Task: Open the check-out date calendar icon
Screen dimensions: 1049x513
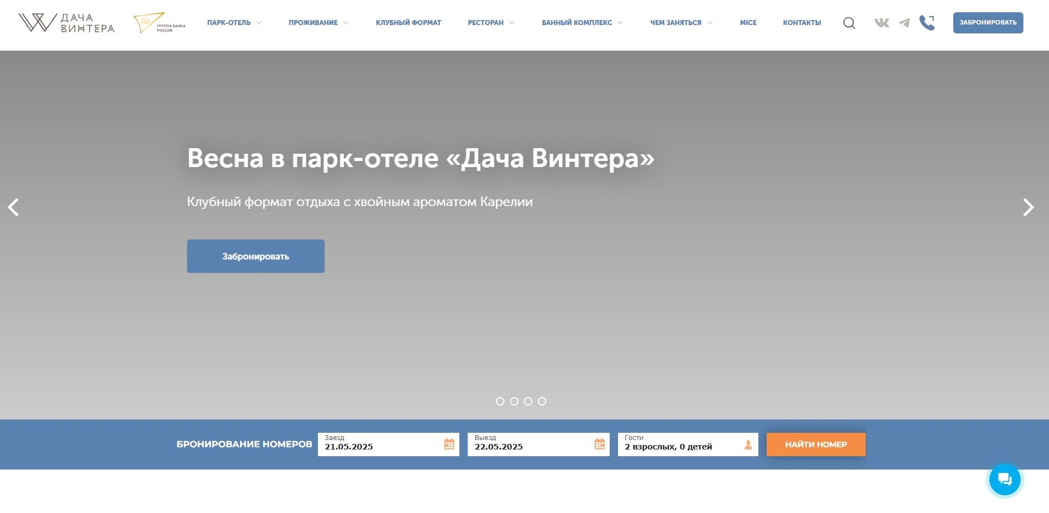Action: (x=600, y=444)
